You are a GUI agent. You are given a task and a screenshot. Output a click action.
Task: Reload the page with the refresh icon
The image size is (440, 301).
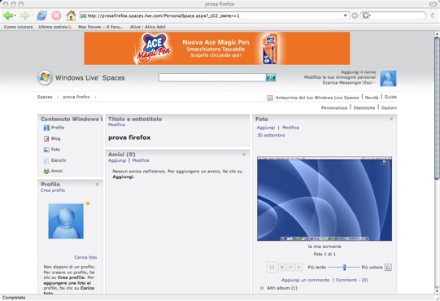[41, 15]
